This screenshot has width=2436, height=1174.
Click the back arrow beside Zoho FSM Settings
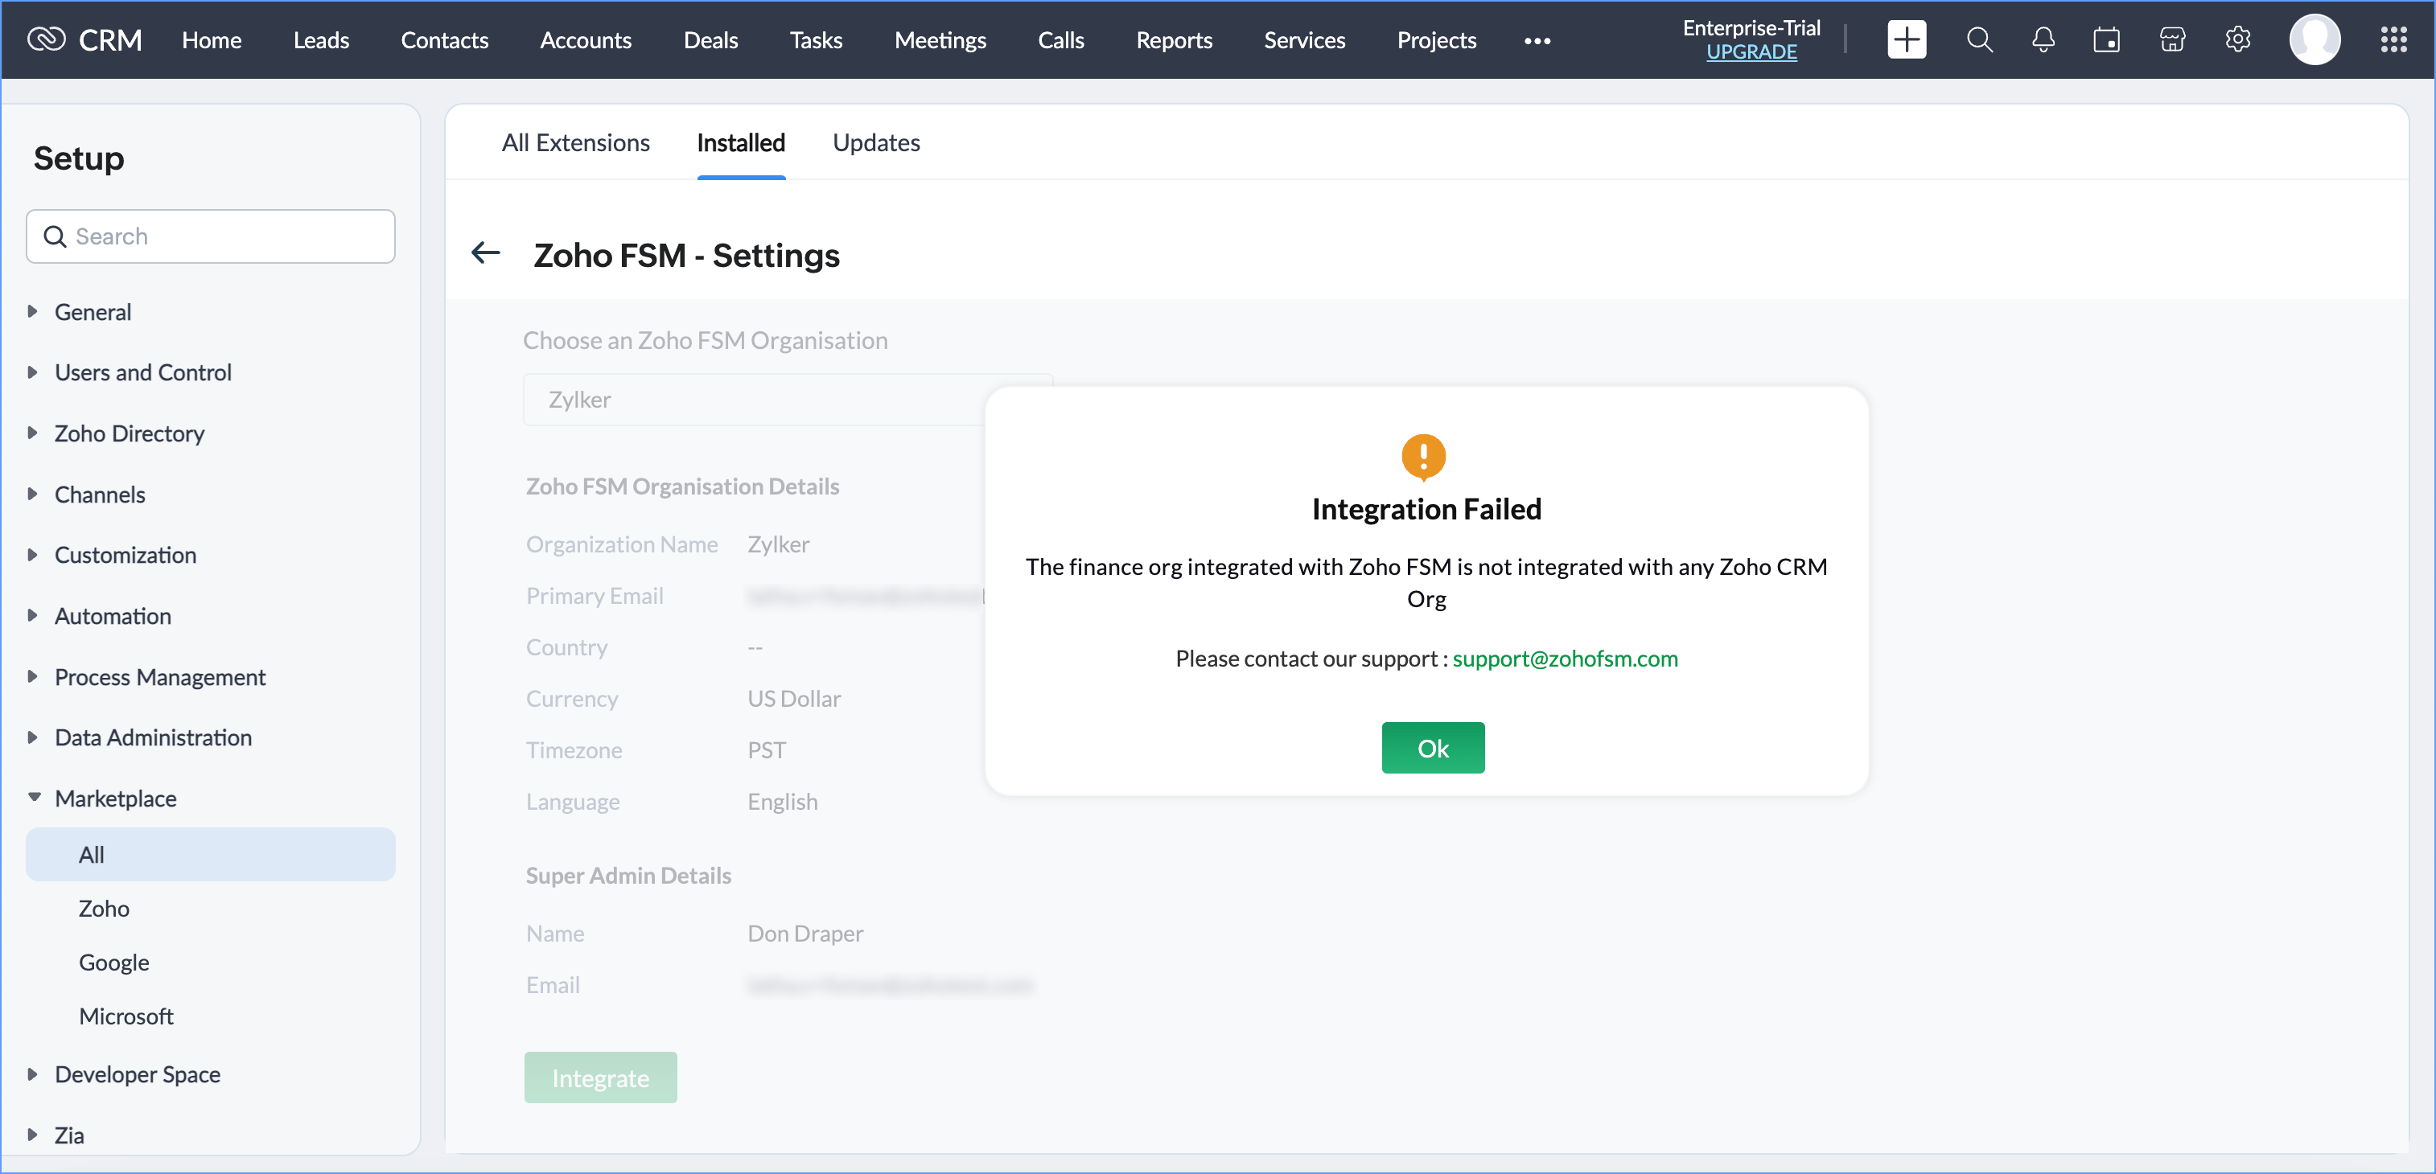(486, 253)
